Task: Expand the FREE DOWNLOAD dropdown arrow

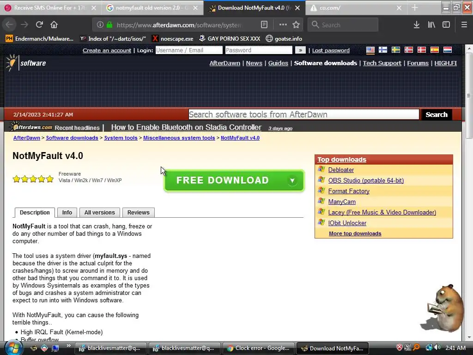Action: 292,181
